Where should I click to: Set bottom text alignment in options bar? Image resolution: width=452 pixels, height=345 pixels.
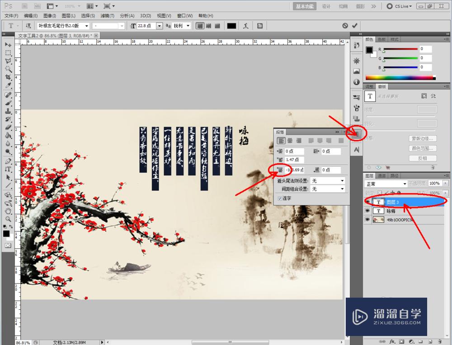point(218,26)
